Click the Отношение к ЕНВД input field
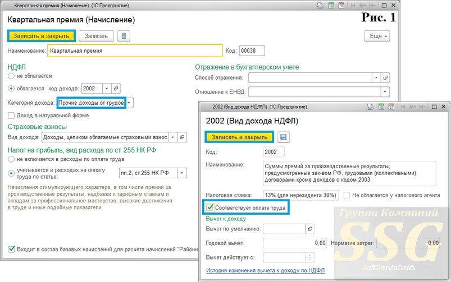 (x=315, y=92)
